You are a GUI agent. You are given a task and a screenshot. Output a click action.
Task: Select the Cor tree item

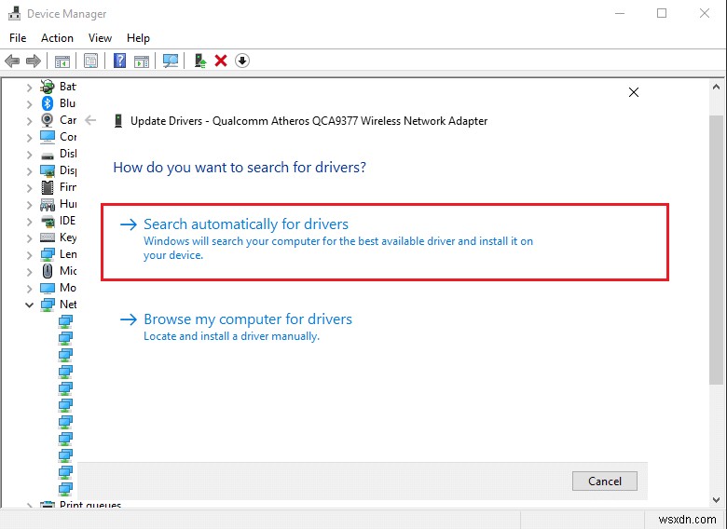(x=68, y=137)
